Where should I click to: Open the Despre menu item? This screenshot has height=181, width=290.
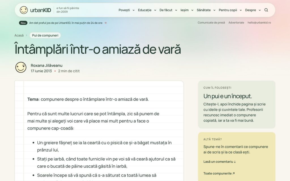pos(251,10)
